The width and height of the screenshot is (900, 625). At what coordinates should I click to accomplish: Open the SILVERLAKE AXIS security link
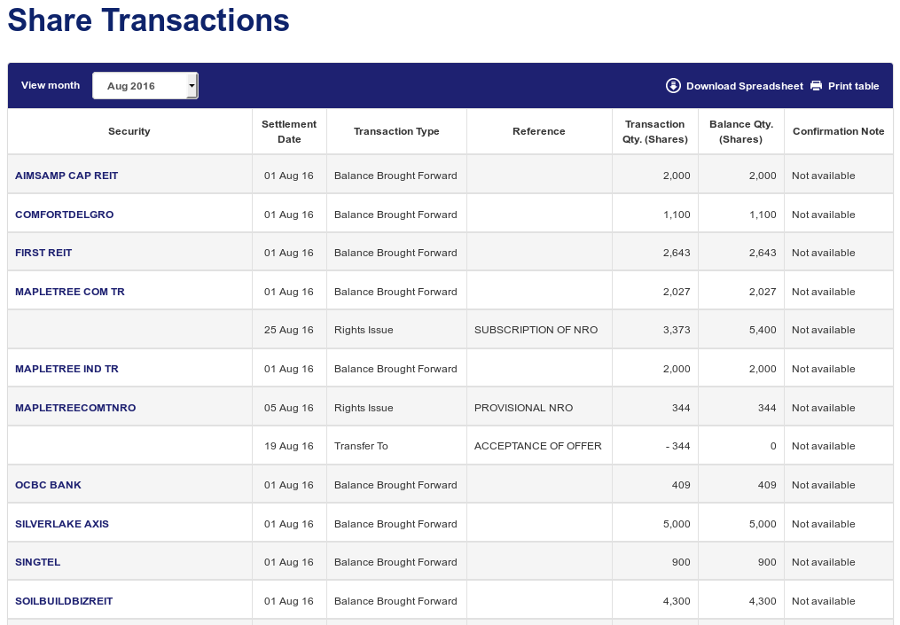click(x=62, y=524)
